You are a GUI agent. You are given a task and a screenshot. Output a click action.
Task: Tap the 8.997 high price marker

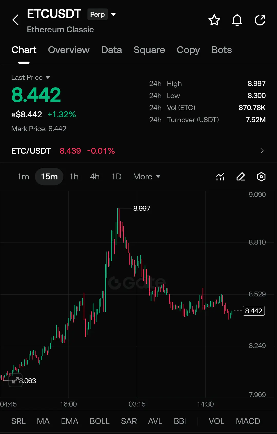coord(142,208)
